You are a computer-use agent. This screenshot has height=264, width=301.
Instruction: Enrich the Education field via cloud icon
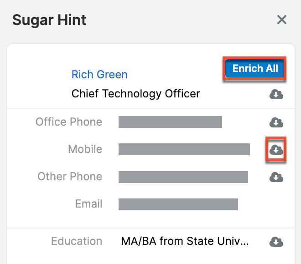tap(276, 242)
